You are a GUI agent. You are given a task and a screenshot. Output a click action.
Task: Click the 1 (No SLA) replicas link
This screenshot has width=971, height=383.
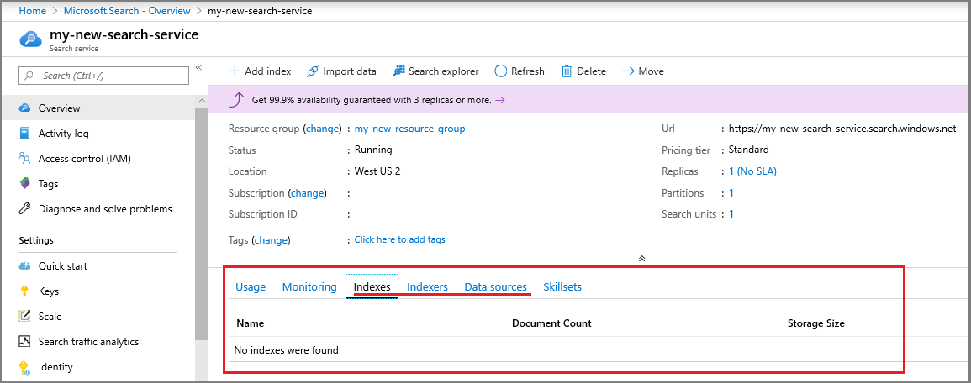752,171
